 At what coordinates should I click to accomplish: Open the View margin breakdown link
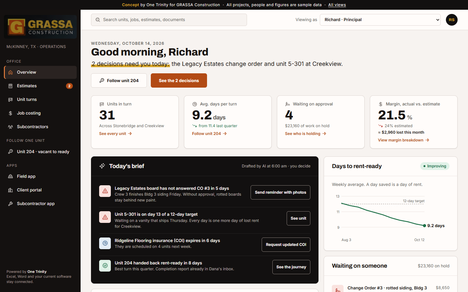coord(404,140)
